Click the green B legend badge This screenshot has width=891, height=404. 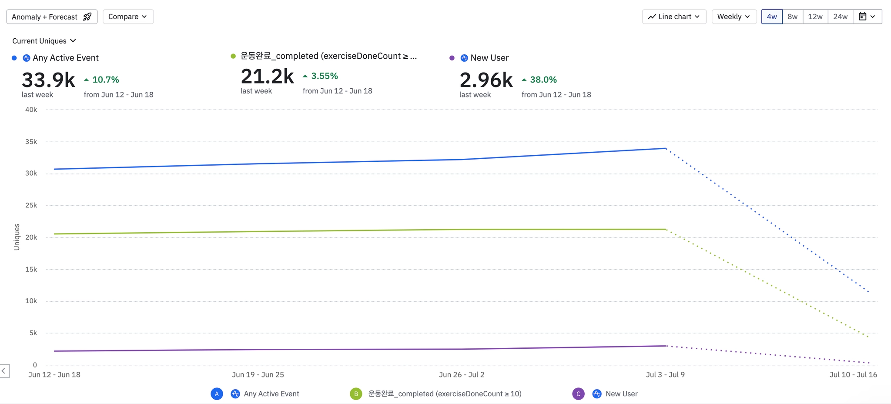[x=356, y=394]
